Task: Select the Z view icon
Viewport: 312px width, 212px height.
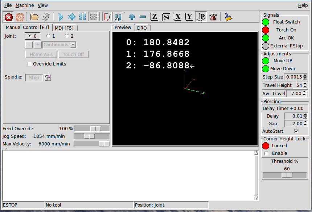Action: [154, 17]
